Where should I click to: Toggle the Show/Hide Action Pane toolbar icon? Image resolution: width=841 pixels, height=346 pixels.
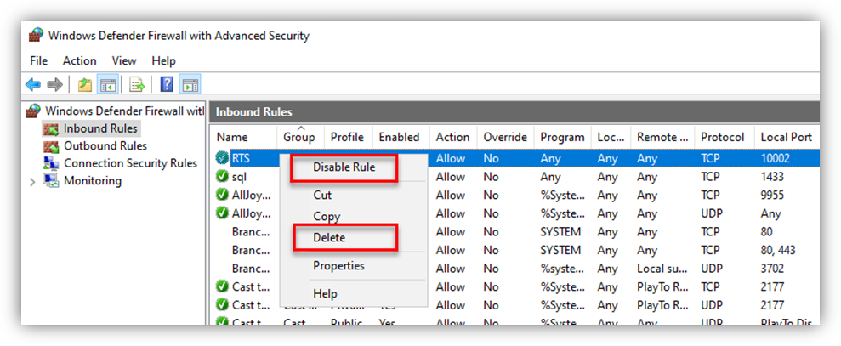pyautogui.click(x=190, y=84)
